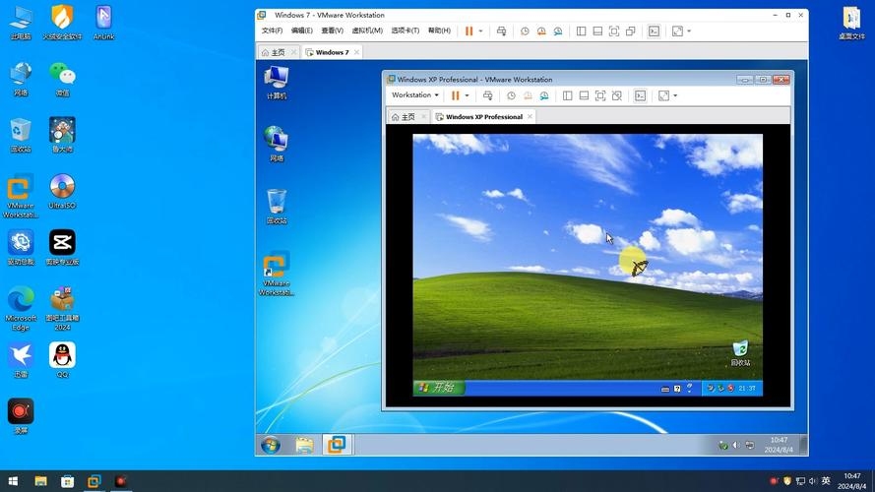Open UltraISO from the host desktop
Viewport: 875px width, 492px height.
pyautogui.click(x=62, y=188)
